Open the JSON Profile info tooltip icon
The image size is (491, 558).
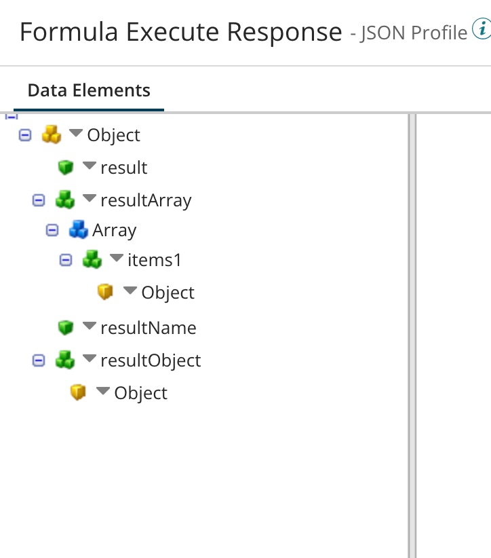[x=482, y=27]
